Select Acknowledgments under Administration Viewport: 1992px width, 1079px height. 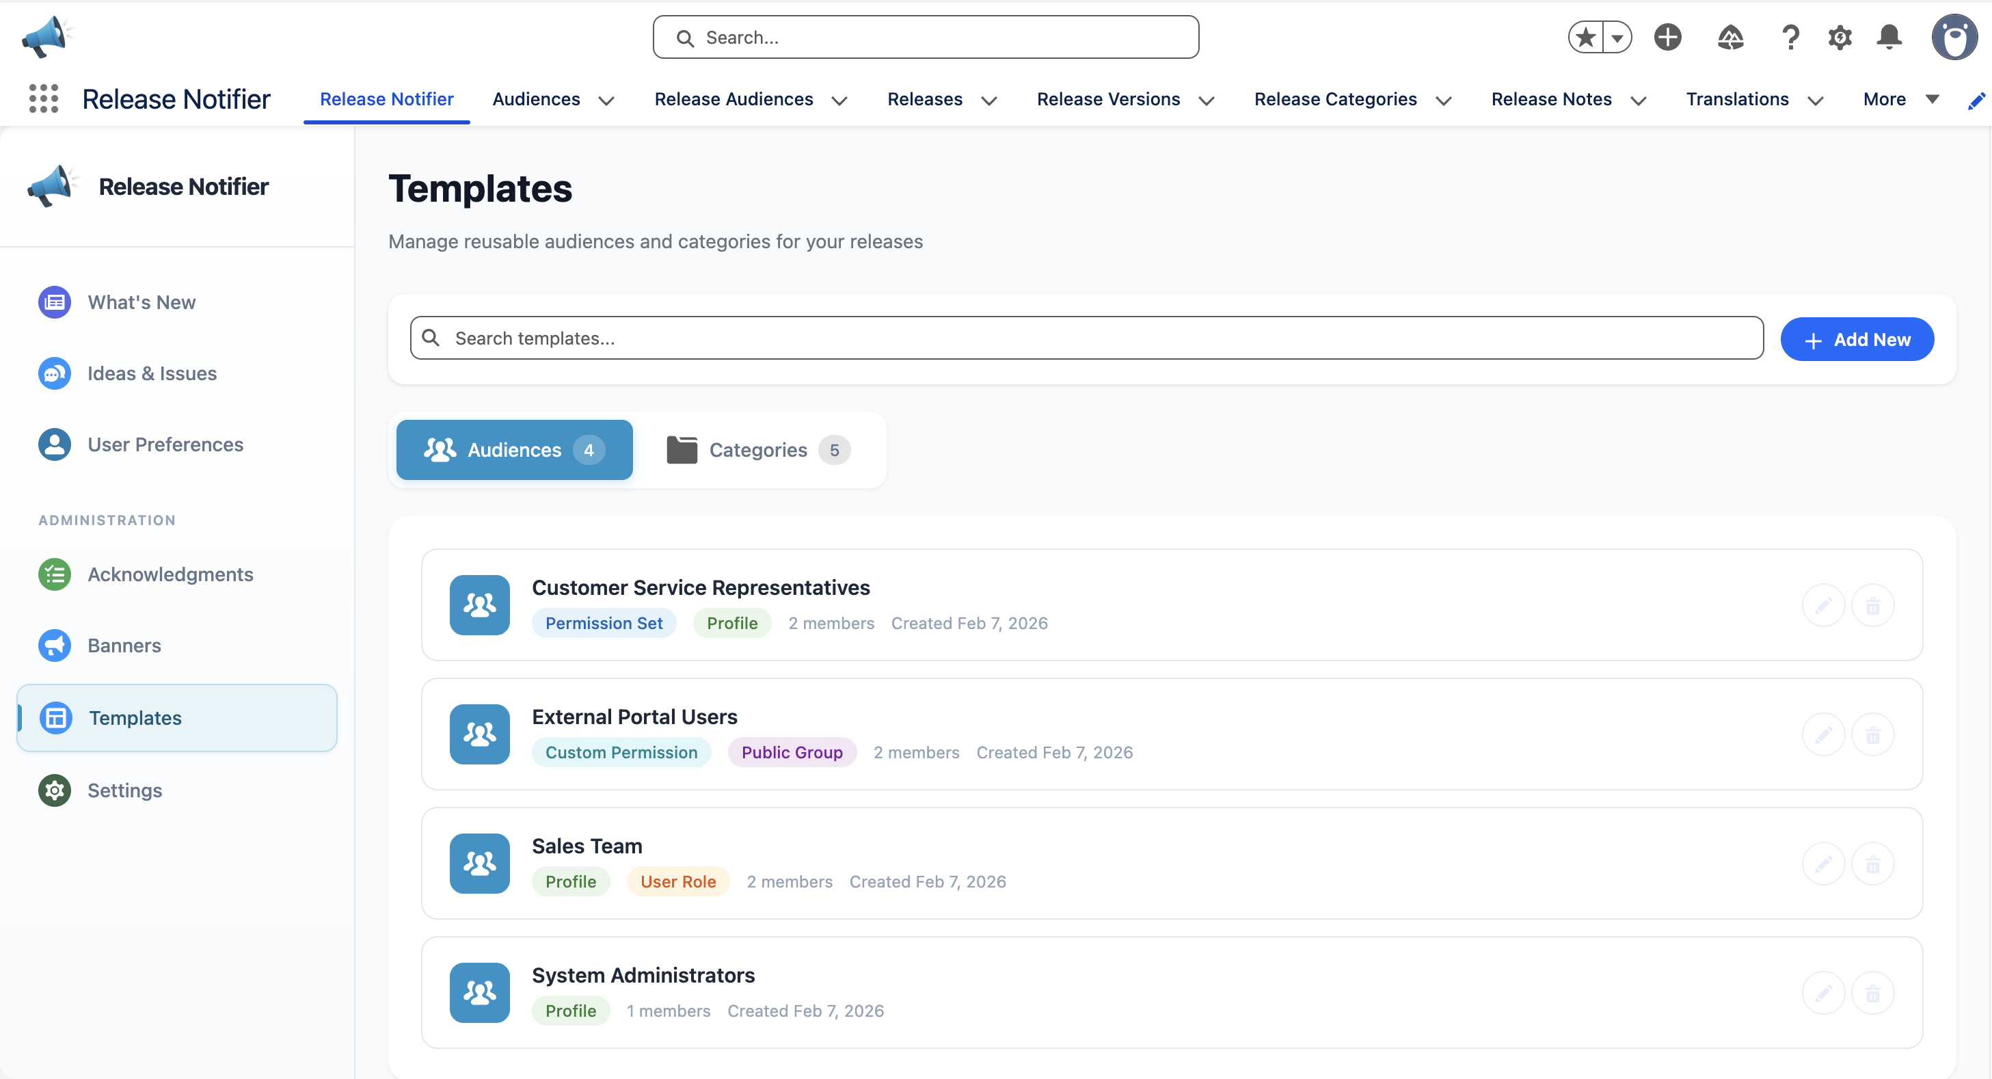click(x=170, y=574)
